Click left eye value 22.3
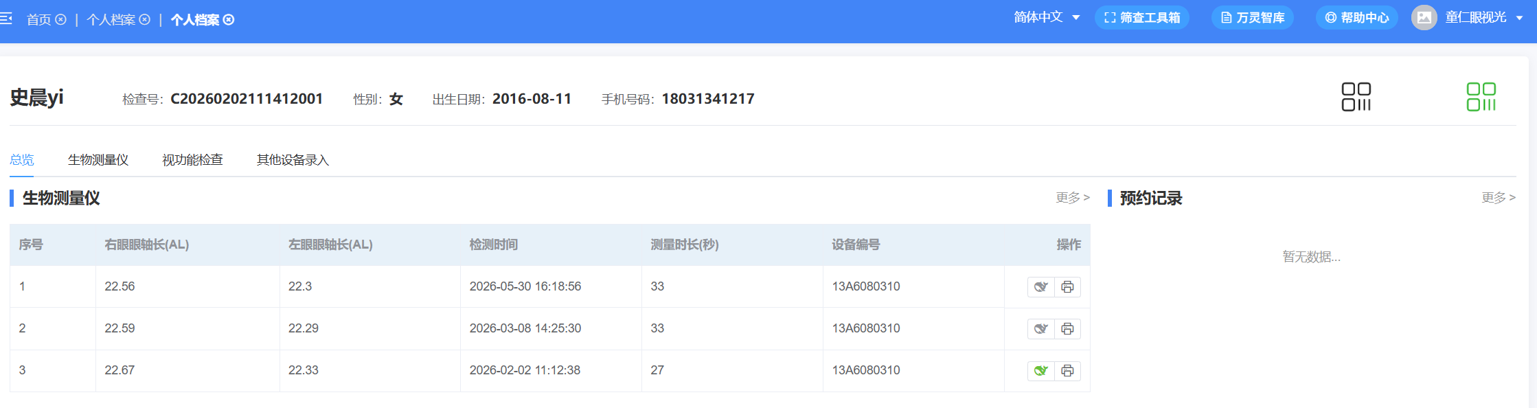The image size is (1537, 408). [300, 286]
